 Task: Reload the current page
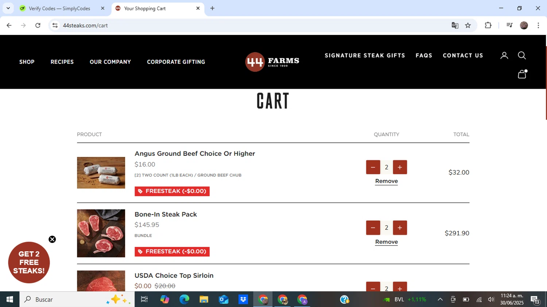pos(38,25)
